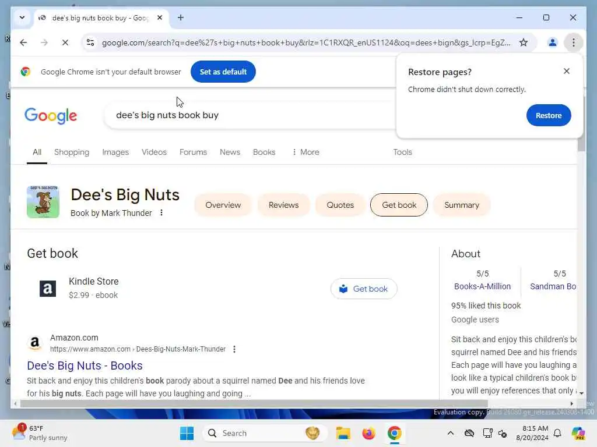Open Chrome's tab search dropdown arrow
Viewport: 597px width, 447px height.
pos(22,17)
